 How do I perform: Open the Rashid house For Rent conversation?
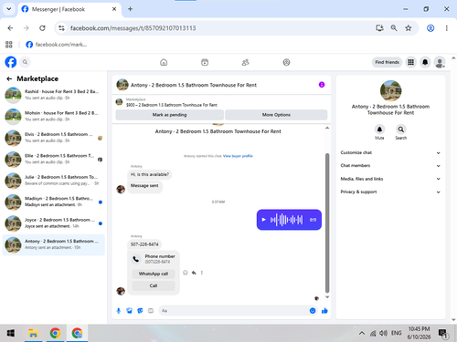[x=54, y=95]
